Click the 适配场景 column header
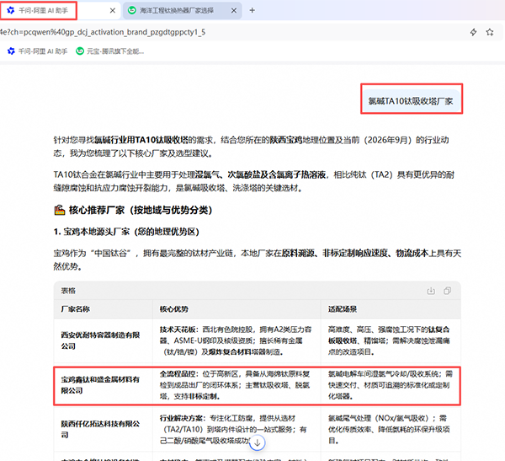 pos(343,309)
